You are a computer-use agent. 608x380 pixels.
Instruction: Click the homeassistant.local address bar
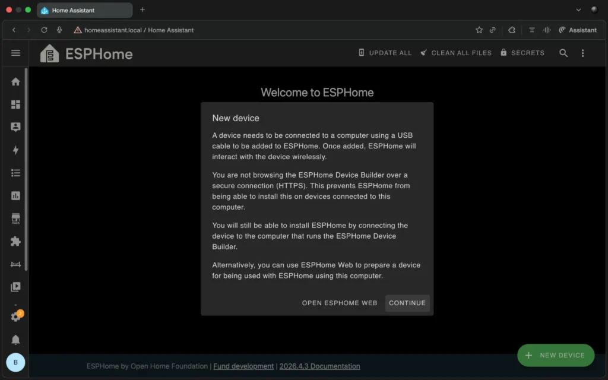tap(139, 30)
